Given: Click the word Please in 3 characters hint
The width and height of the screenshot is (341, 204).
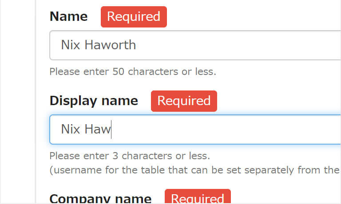Looking at the screenshot, I should (62, 156).
